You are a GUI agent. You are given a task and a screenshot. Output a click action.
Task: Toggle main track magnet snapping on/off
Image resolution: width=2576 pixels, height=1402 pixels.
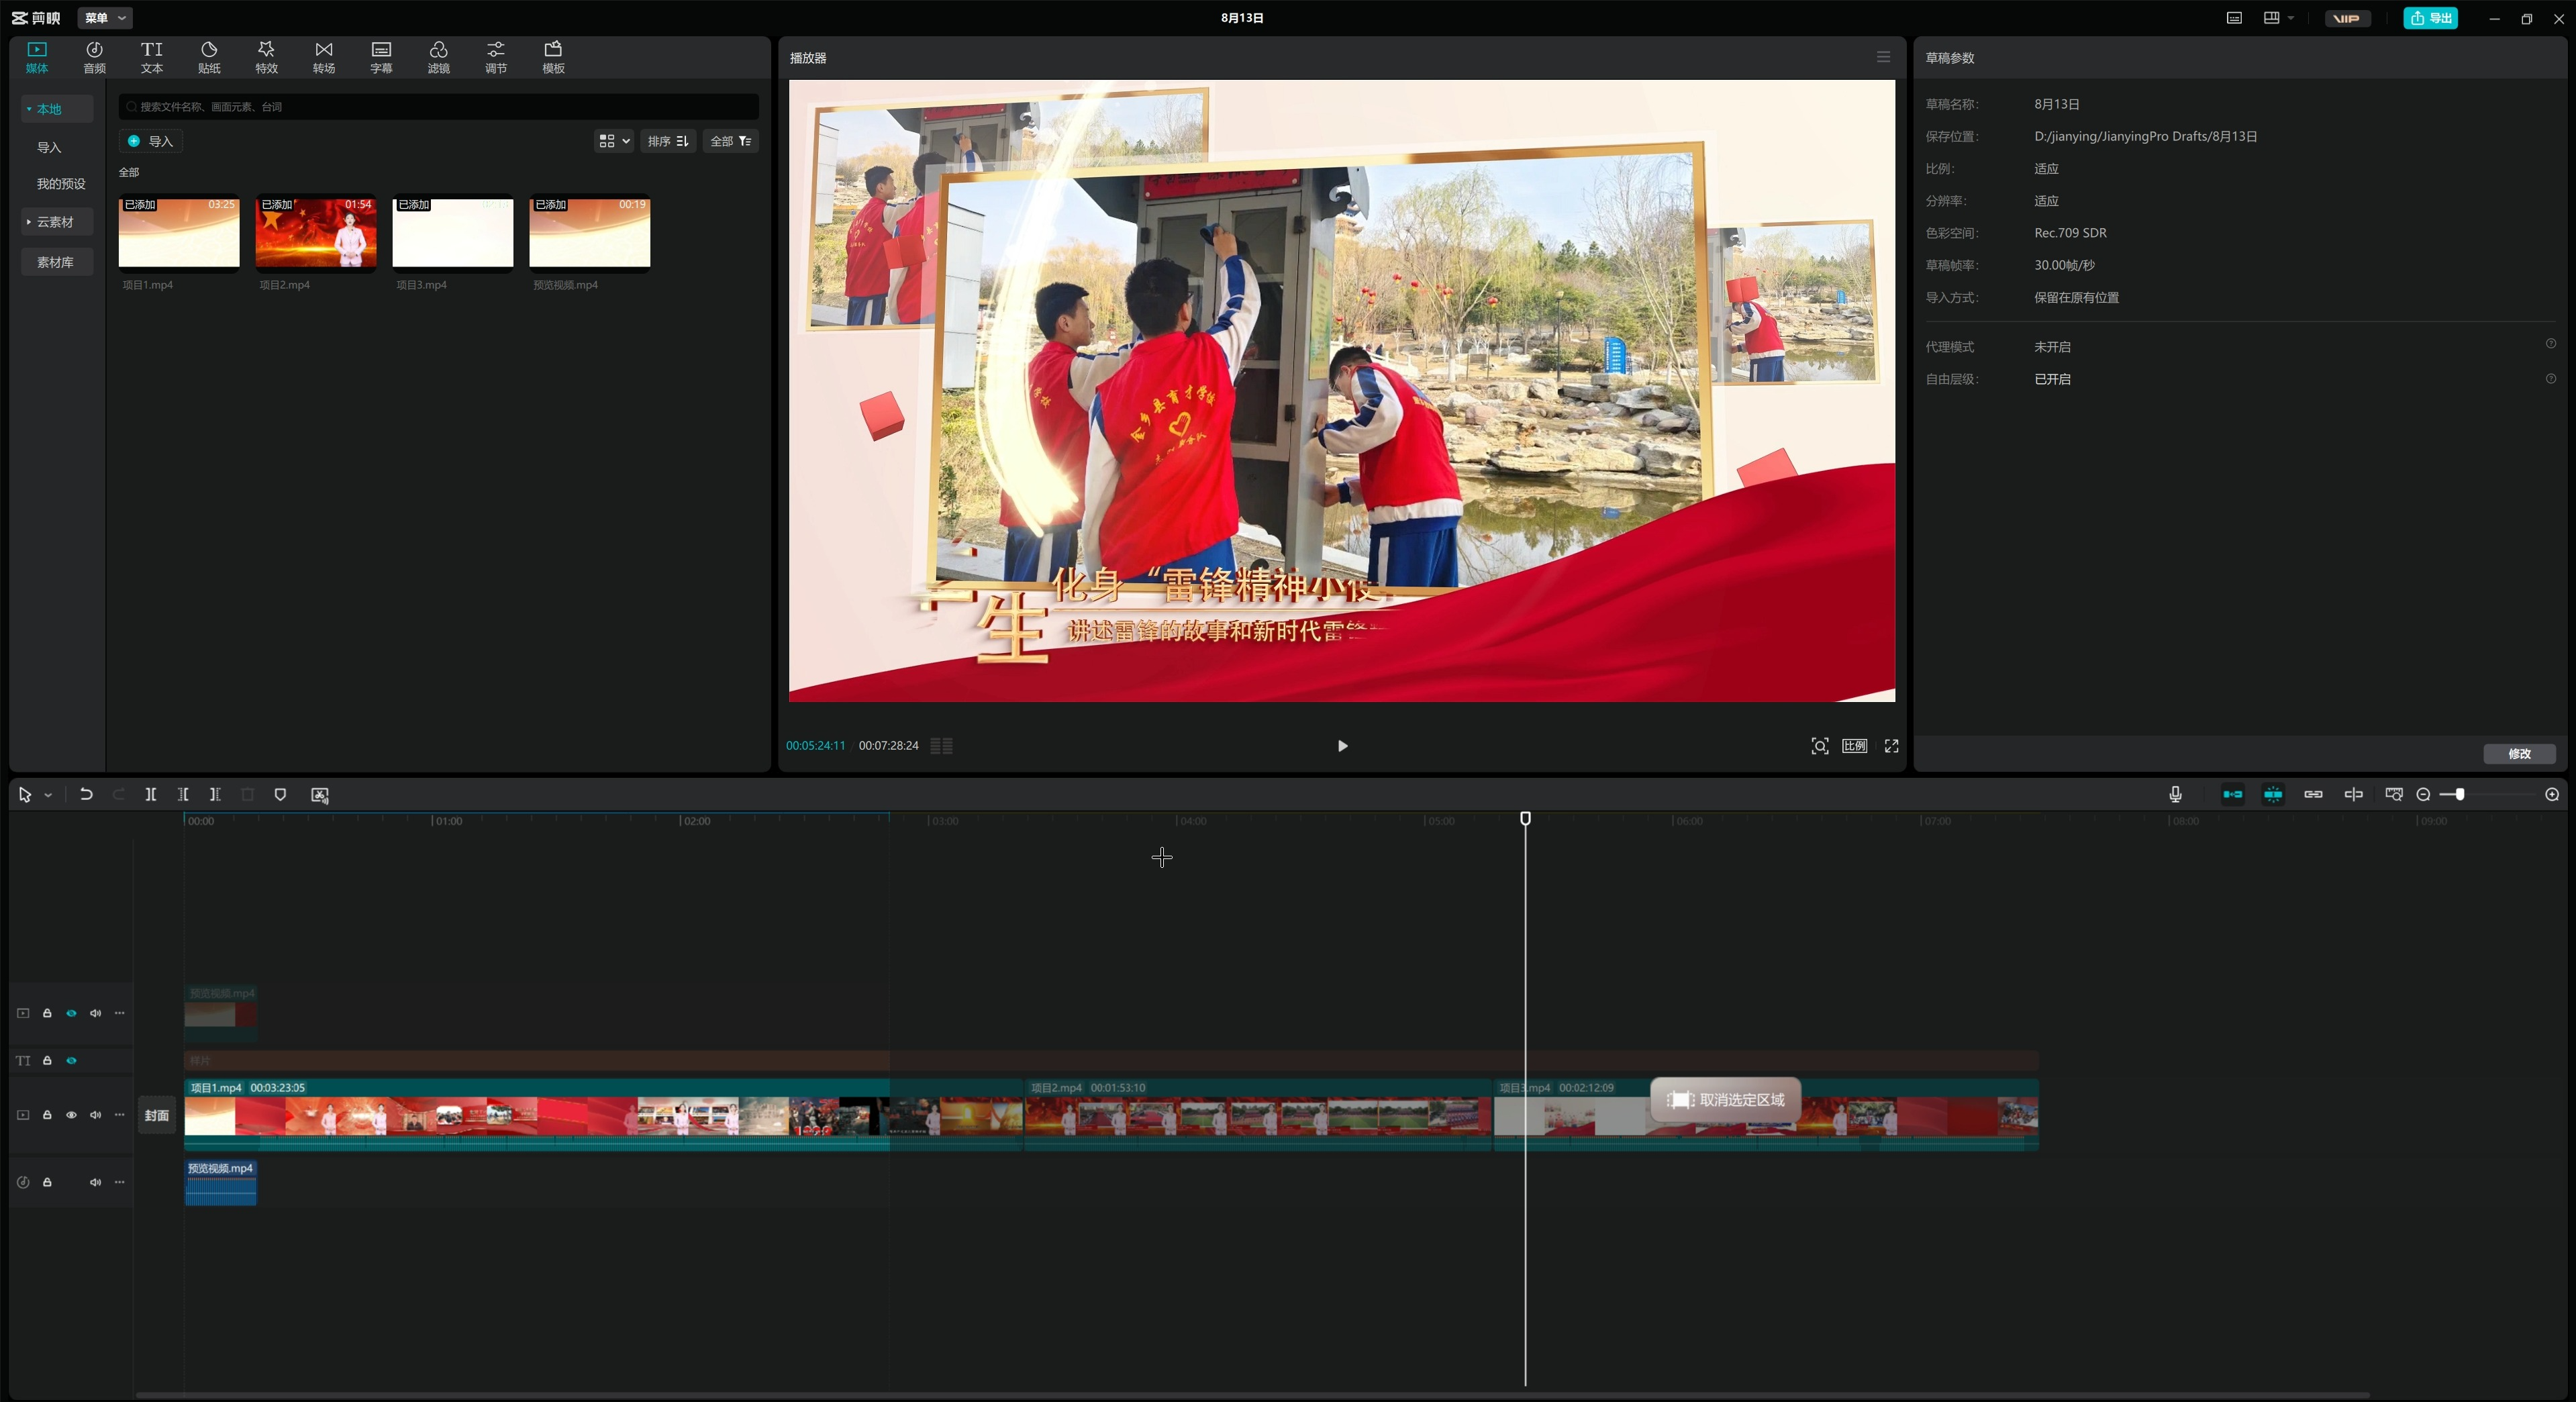coord(2232,795)
